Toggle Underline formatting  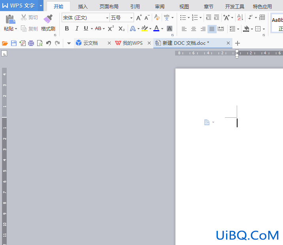[x=86, y=29]
